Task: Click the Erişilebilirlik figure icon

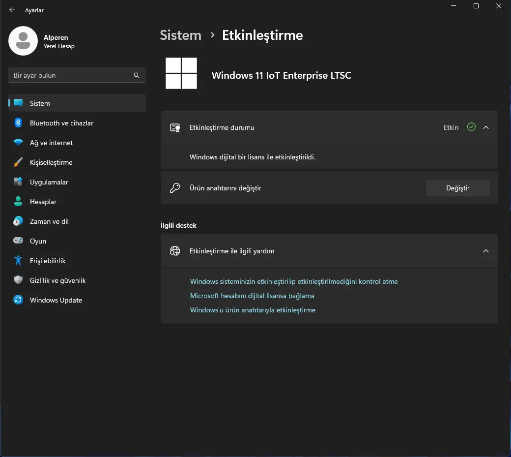Action: click(18, 260)
